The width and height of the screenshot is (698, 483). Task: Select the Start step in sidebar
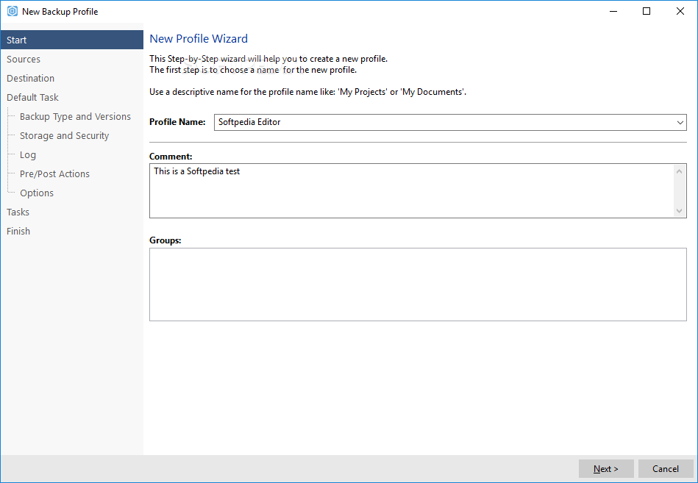71,40
